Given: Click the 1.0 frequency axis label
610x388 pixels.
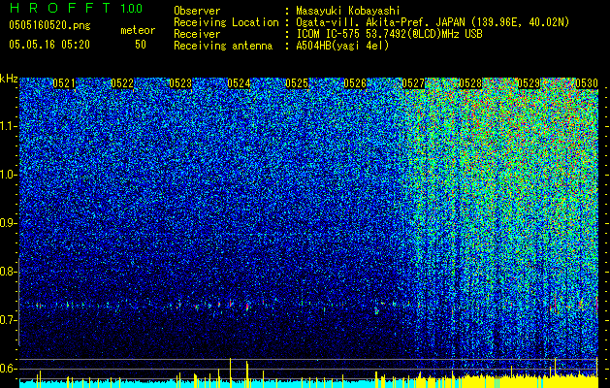Looking at the screenshot, I should pos(8,175).
